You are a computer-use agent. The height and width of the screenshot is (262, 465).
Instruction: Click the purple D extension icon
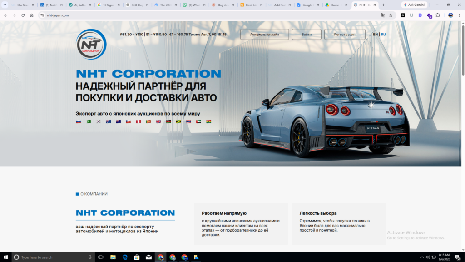pos(420,15)
